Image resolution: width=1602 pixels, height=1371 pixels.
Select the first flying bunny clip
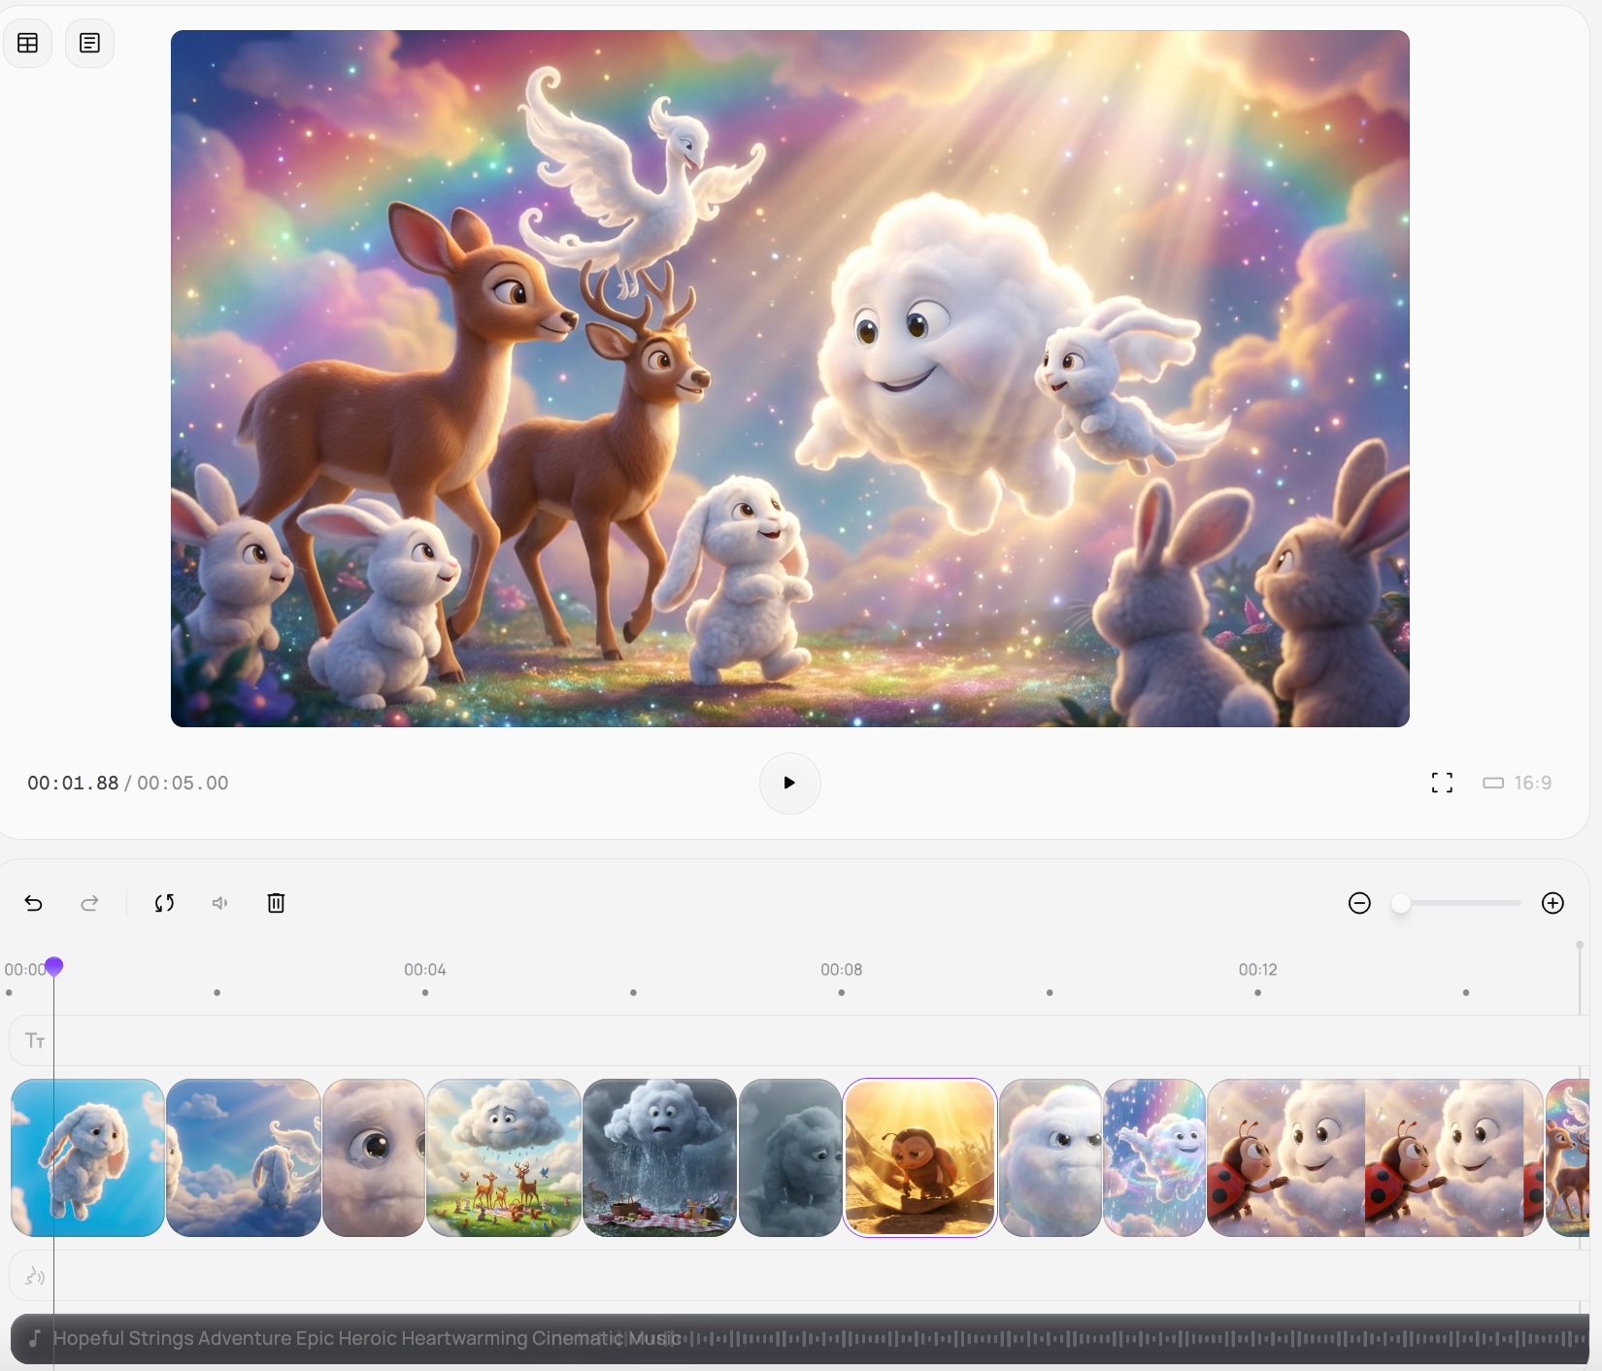87,1157
